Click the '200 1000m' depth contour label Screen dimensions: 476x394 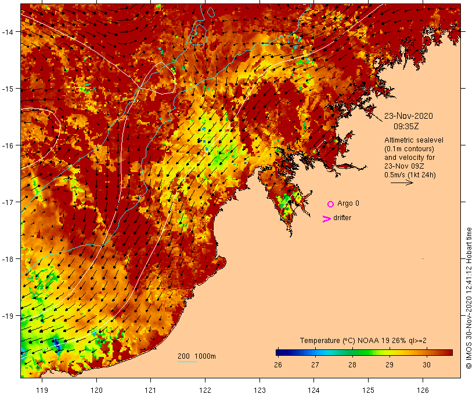[x=197, y=356]
